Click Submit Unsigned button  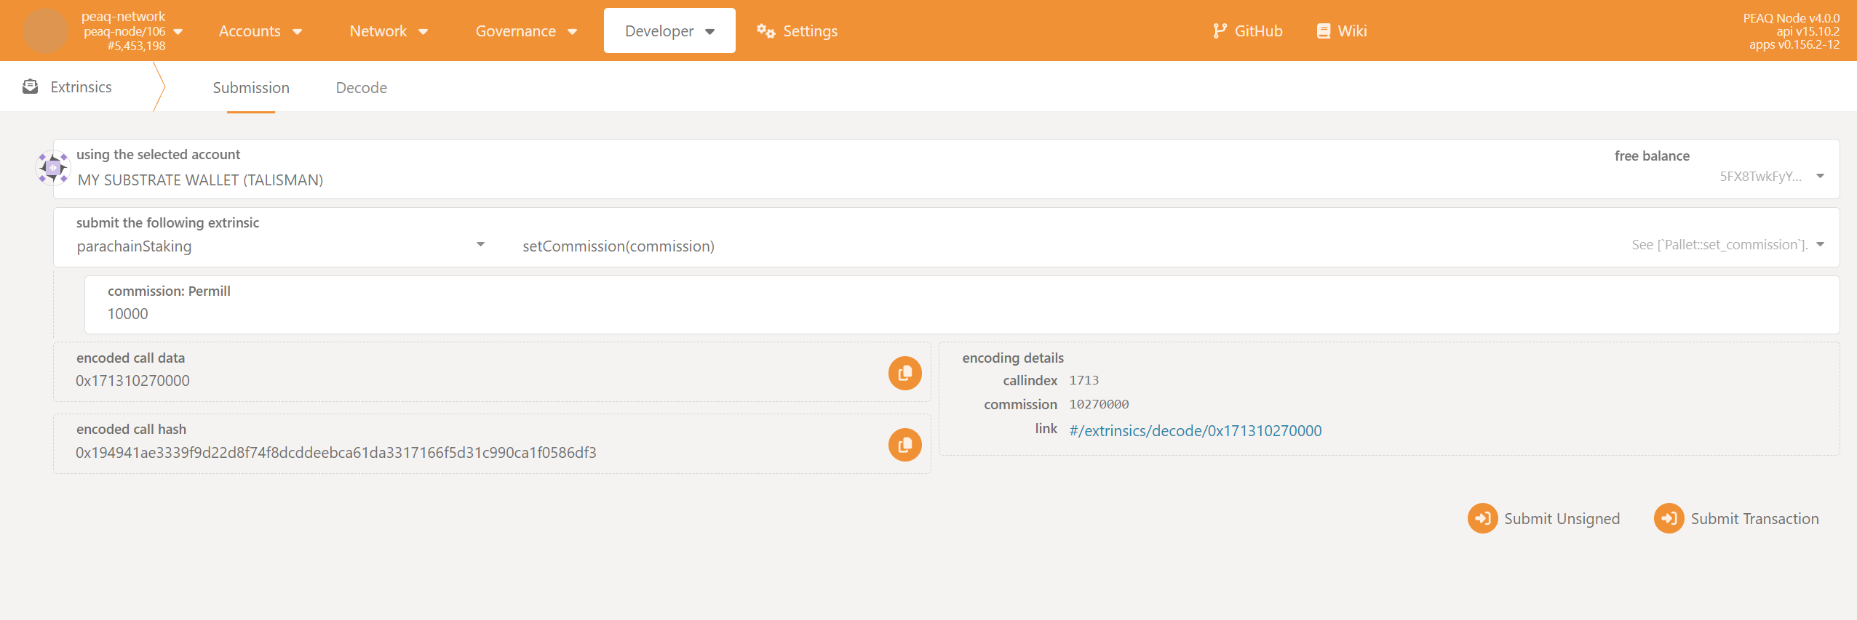coord(1543,518)
